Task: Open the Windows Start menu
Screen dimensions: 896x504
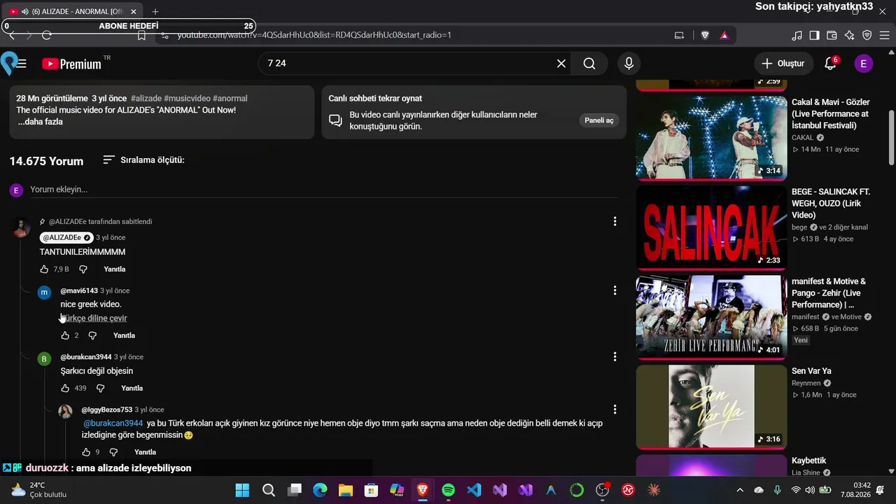Action: (242, 490)
